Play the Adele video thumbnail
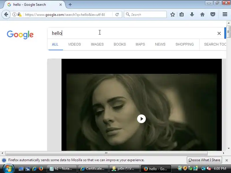Image resolution: width=231 pixels, height=173 pixels. [141, 119]
